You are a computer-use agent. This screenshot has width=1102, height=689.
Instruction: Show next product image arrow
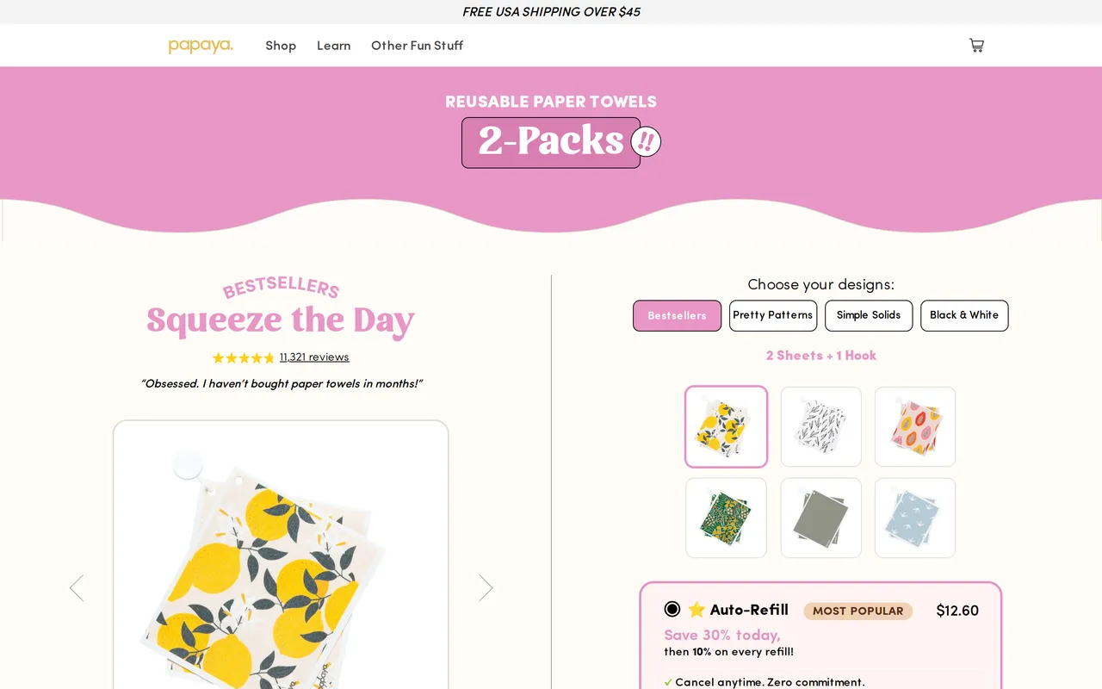tap(486, 588)
